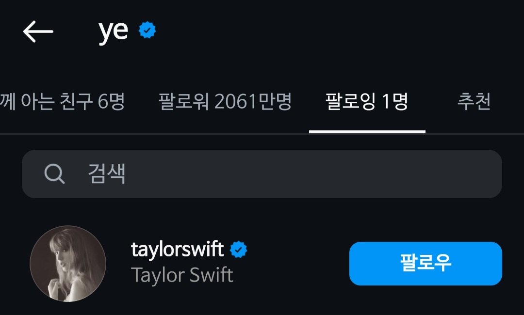Click the ye title in the header

click(x=113, y=31)
